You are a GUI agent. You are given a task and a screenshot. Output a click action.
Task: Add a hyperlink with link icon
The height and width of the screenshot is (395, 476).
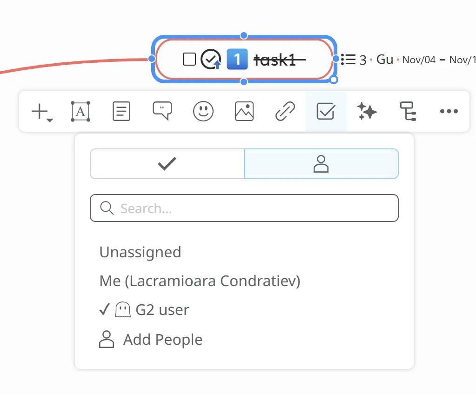[x=285, y=112]
